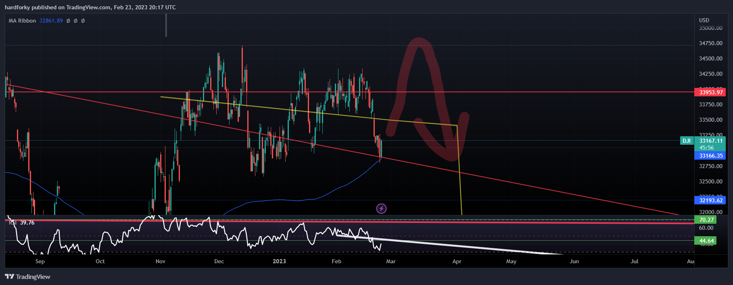
Task: Click the 34250.00 price axis label
Action: point(710,74)
